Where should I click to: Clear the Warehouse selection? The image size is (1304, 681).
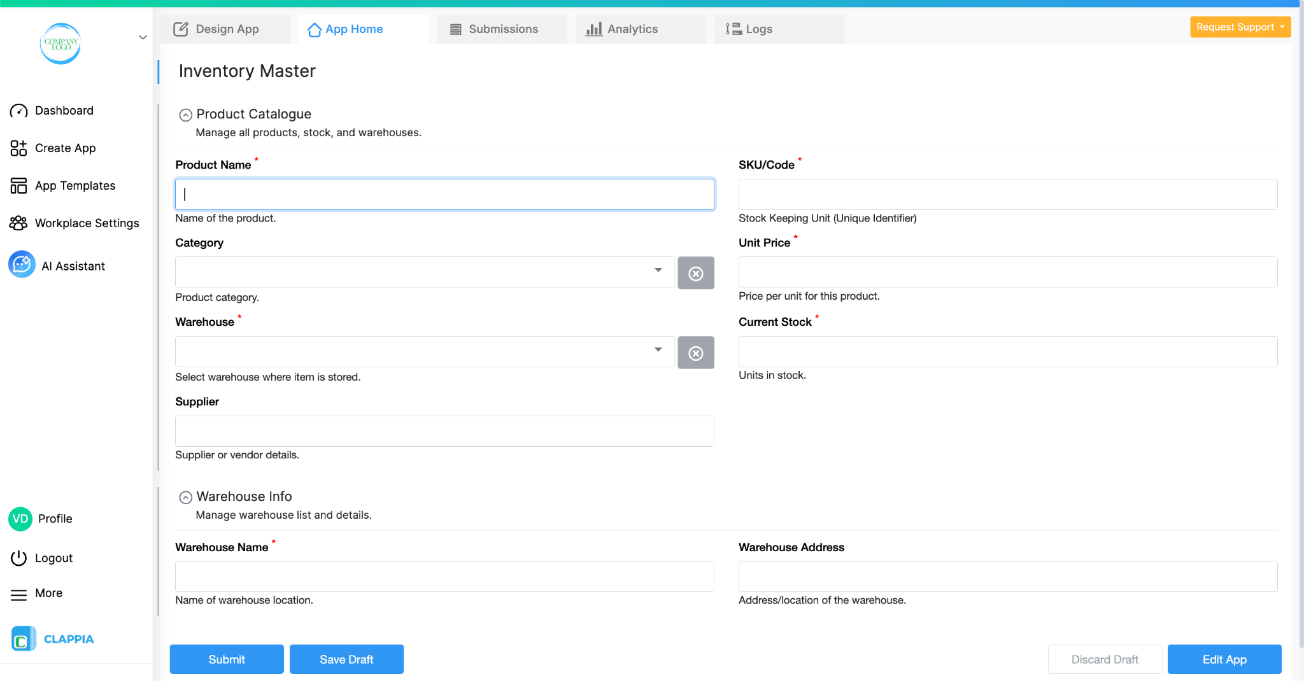pos(696,353)
